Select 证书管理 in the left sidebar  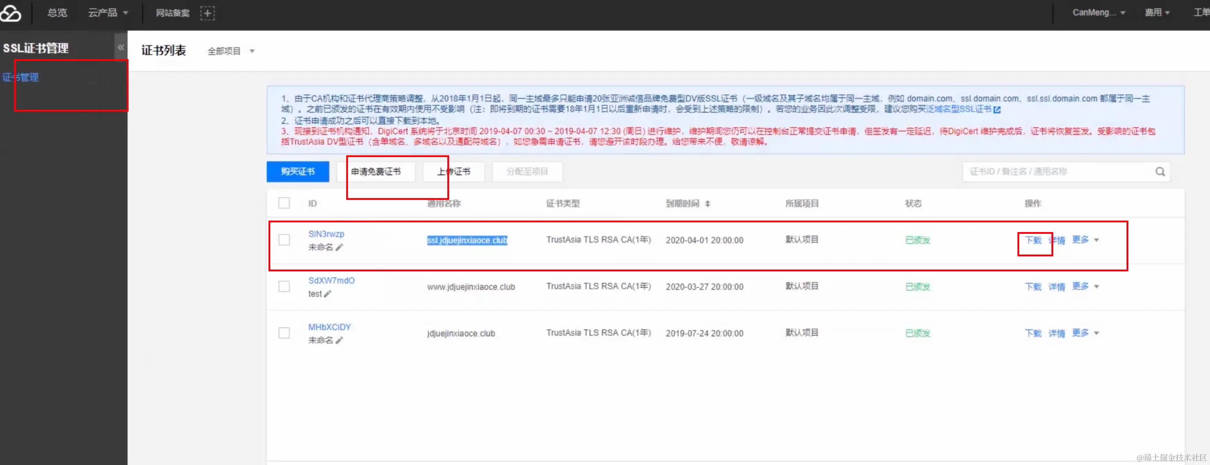[20, 77]
